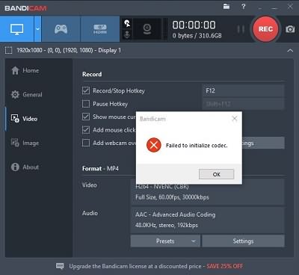Uncheck Record/Stop Hotkey checkbox
The image size is (299, 275).
pos(86,90)
